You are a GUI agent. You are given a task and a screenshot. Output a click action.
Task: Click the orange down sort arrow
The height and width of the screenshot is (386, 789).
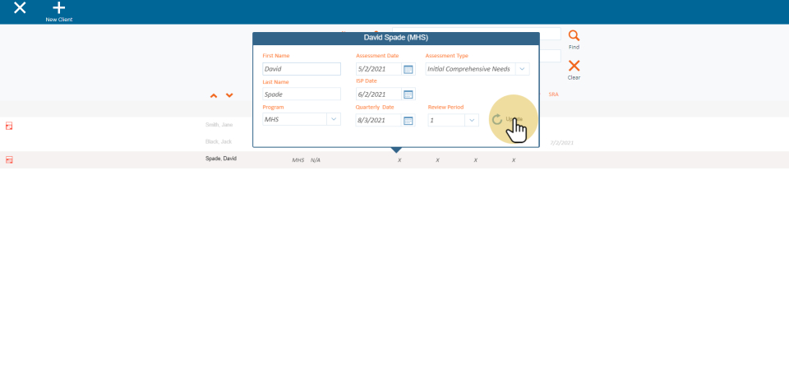229,95
